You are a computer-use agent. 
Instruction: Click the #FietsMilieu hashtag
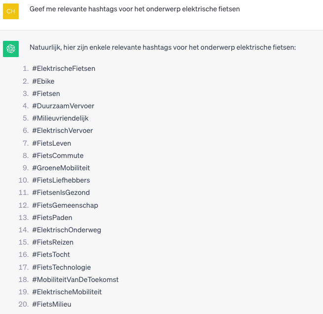click(x=52, y=304)
